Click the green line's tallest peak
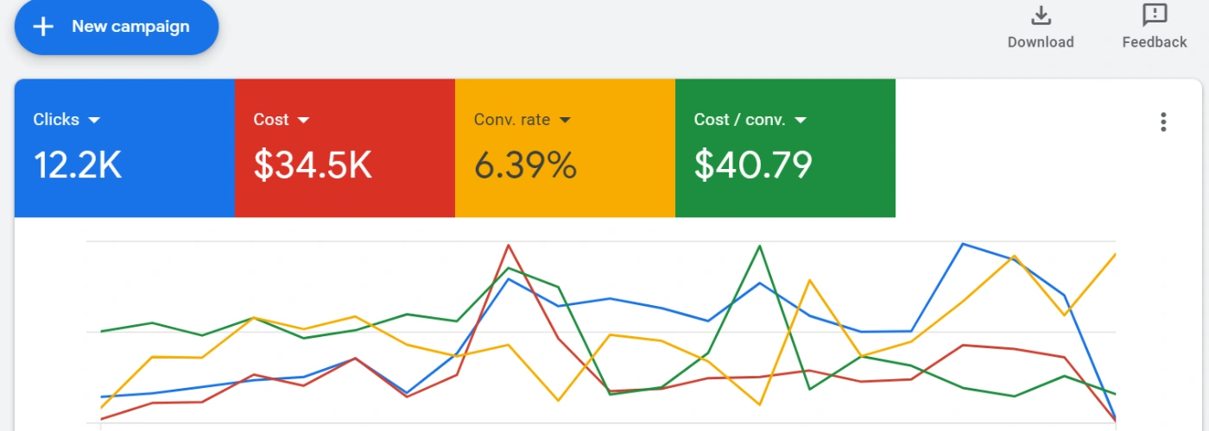The height and width of the screenshot is (431, 1209). click(760, 246)
